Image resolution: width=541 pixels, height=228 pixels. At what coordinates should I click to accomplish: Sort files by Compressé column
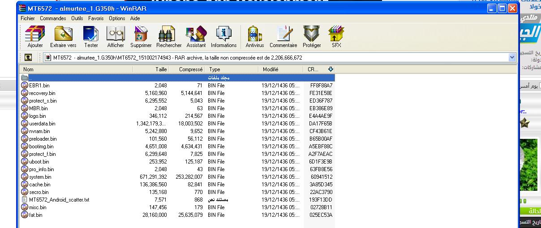pos(188,69)
